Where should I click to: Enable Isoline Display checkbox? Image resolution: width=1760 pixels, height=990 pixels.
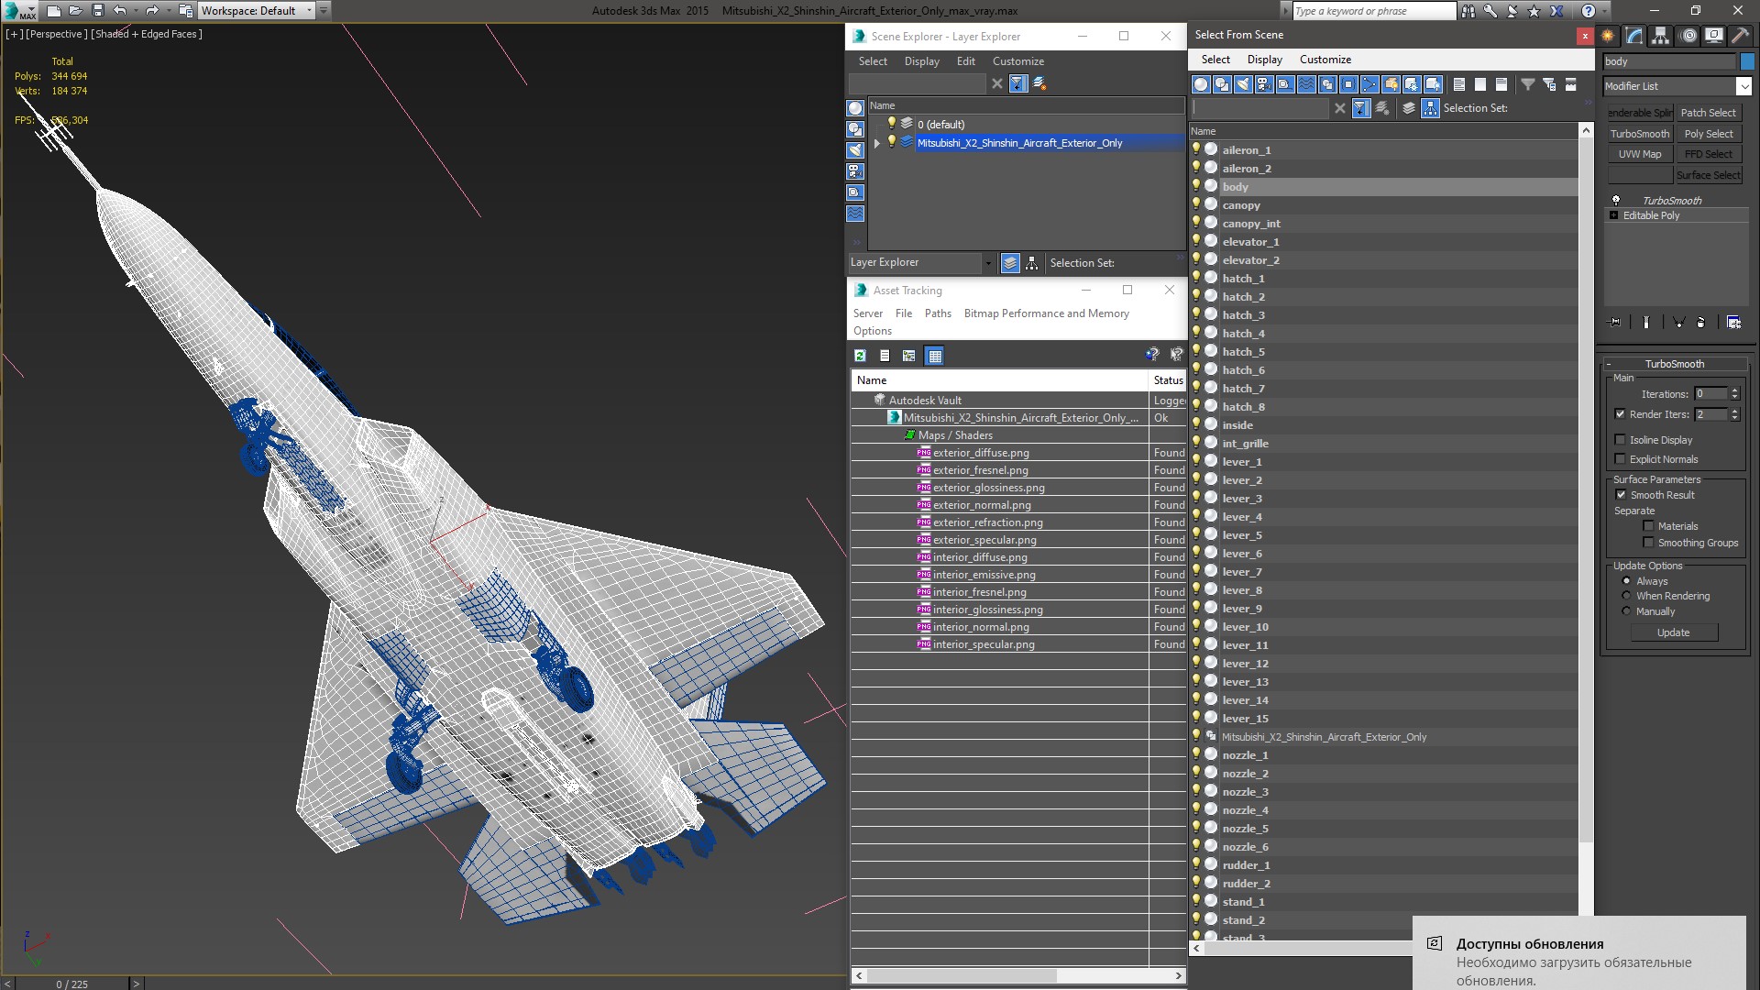(1620, 440)
